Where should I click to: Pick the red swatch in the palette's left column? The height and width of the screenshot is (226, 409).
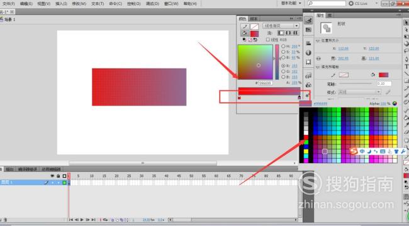pos(306,137)
